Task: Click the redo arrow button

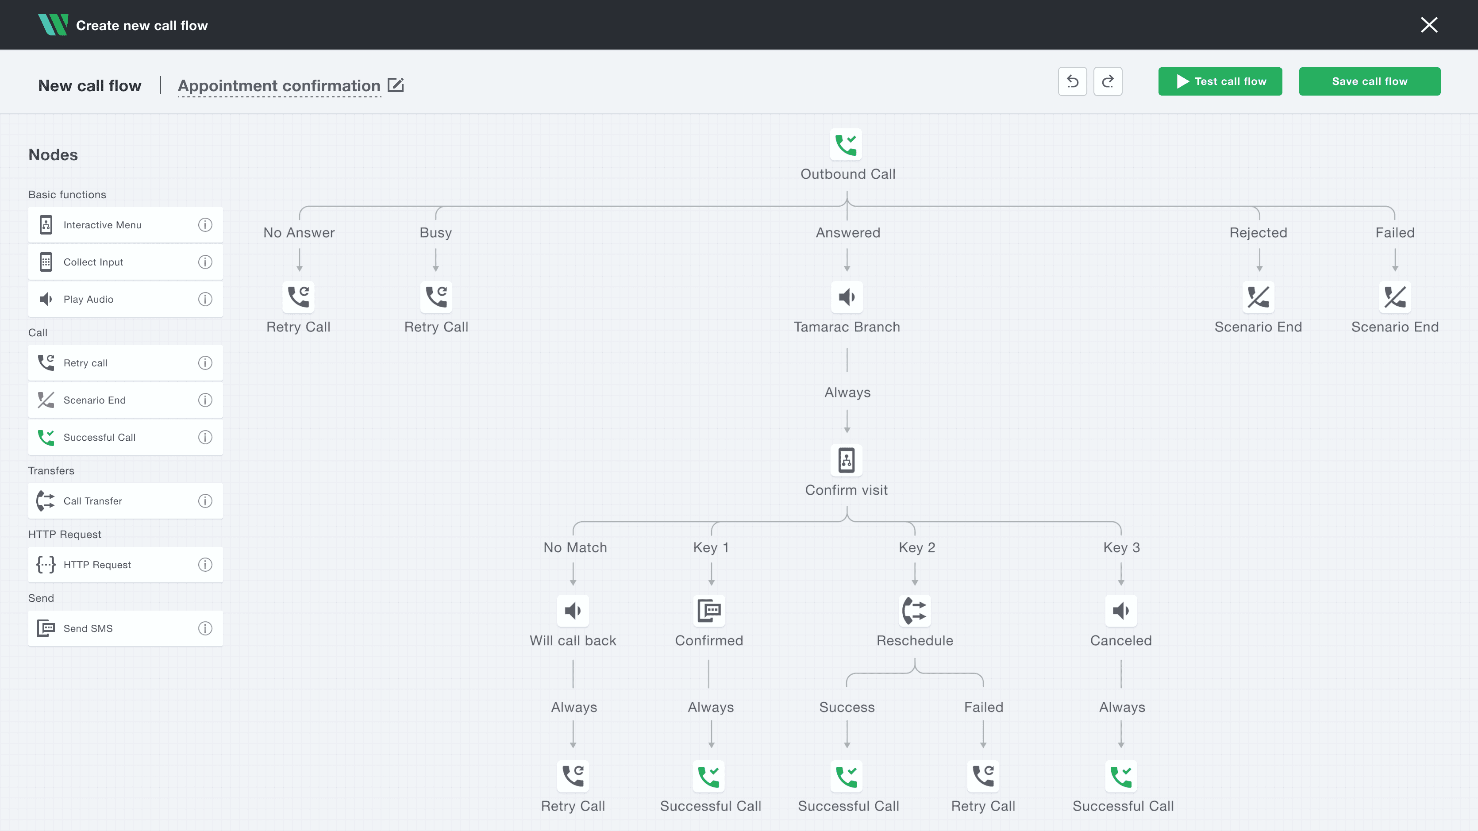Action: click(1107, 81)
